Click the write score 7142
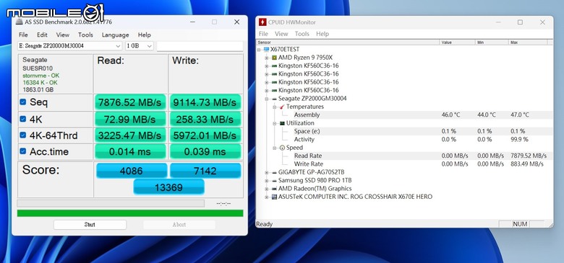 tap(205, 171)
